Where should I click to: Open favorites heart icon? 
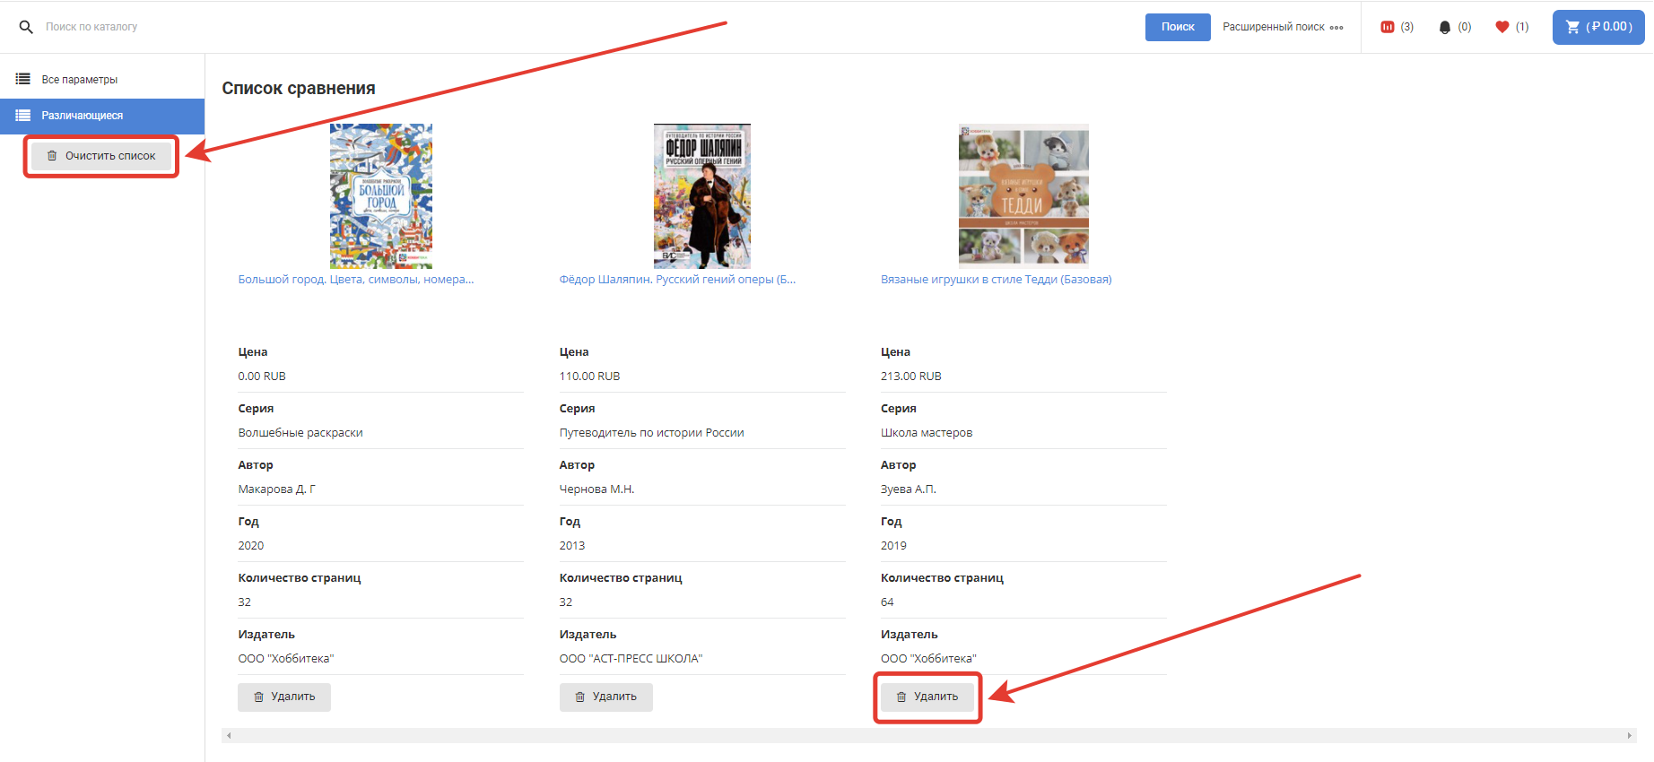(x=1502, y=27)
